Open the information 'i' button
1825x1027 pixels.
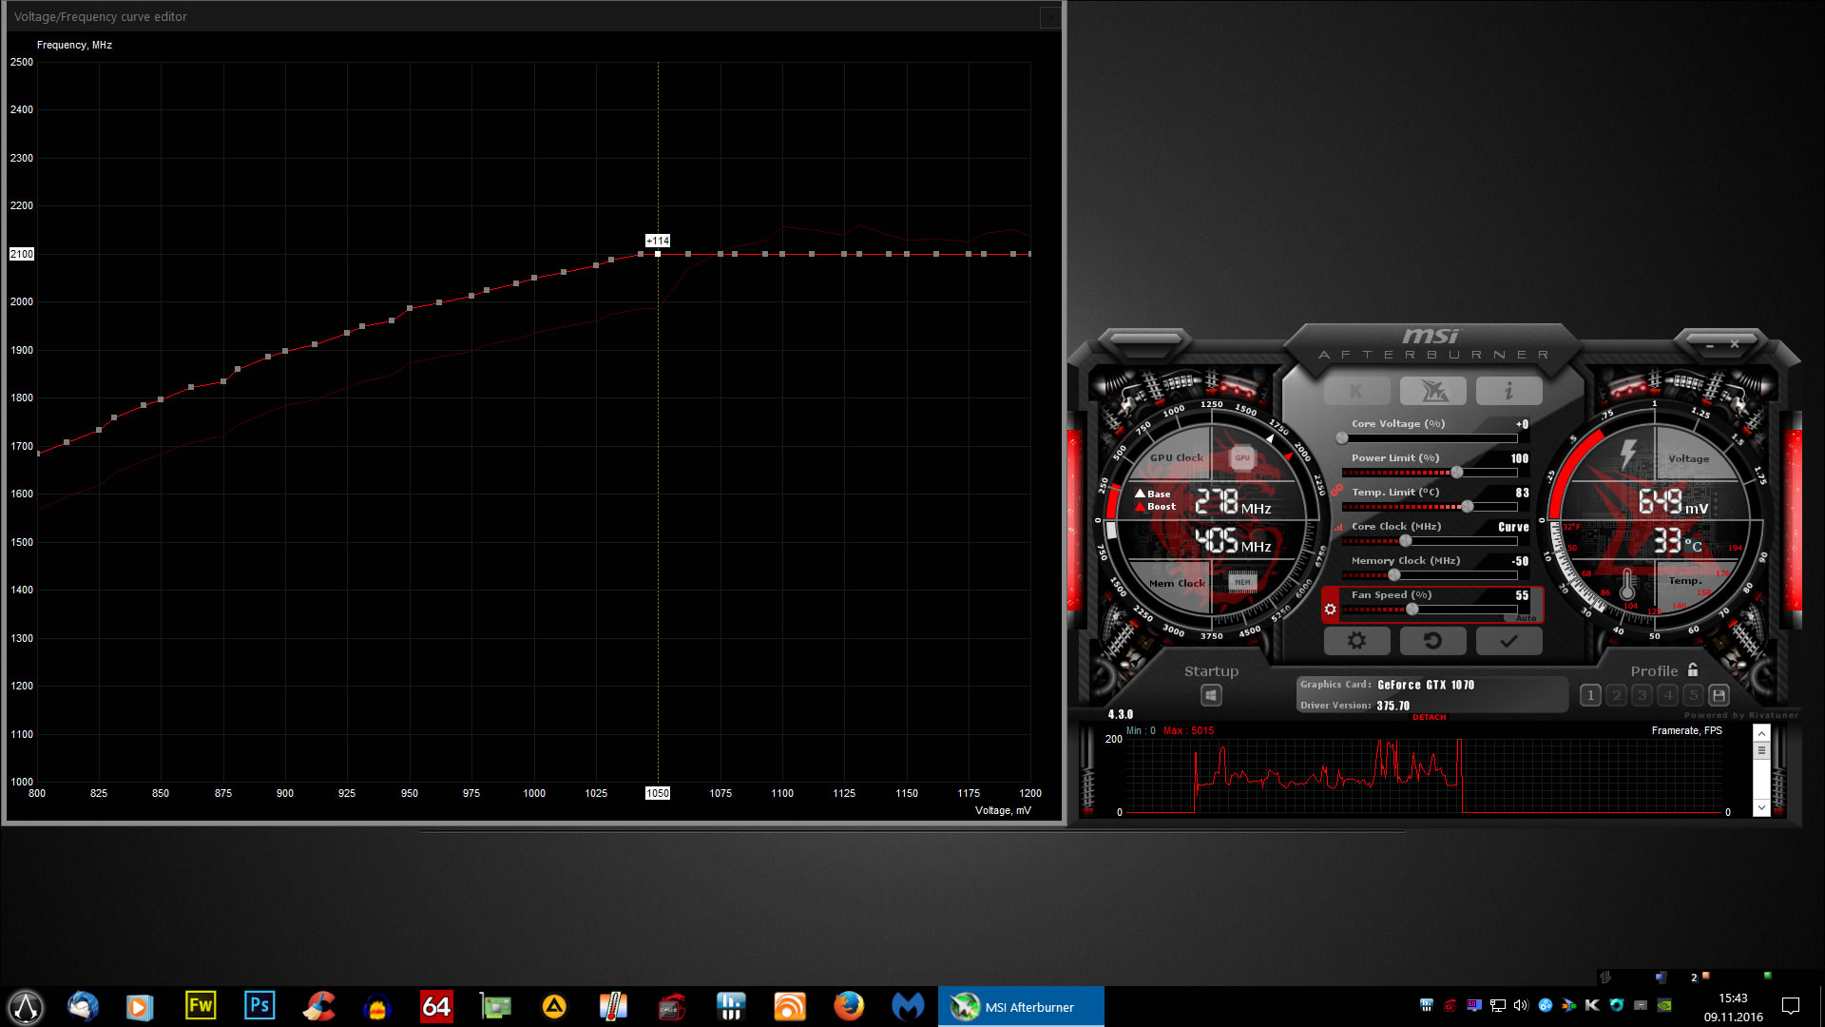[1508, 391]
